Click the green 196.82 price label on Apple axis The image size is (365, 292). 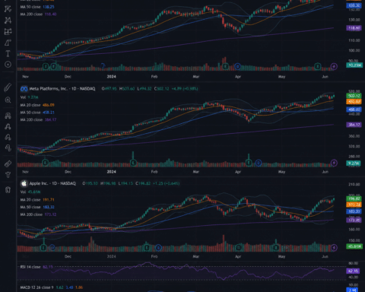coord(354,198)
